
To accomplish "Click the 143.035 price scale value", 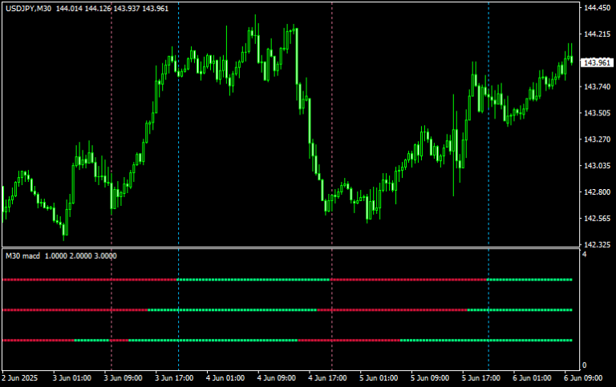I will [x=594, y=166].
